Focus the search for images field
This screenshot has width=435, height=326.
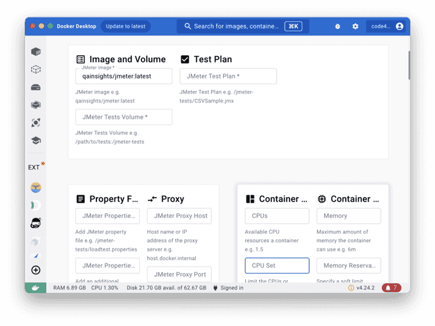point(243,27)
